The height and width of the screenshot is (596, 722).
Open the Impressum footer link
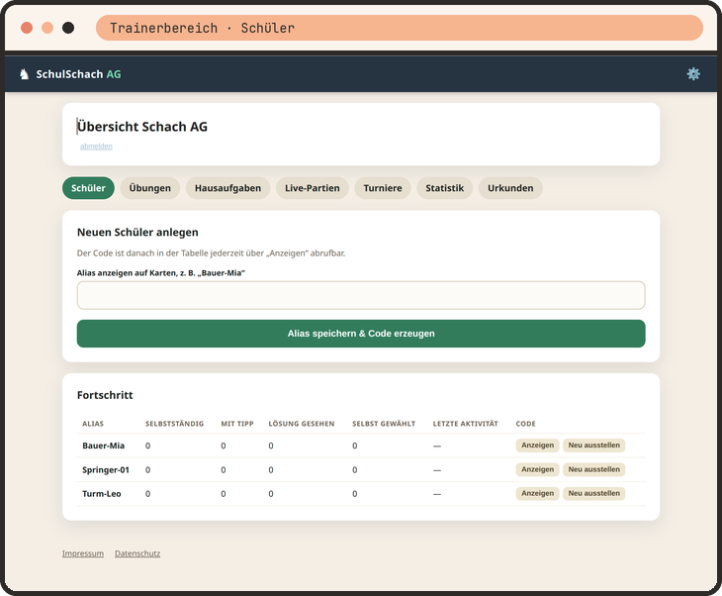tap(83, 553)
